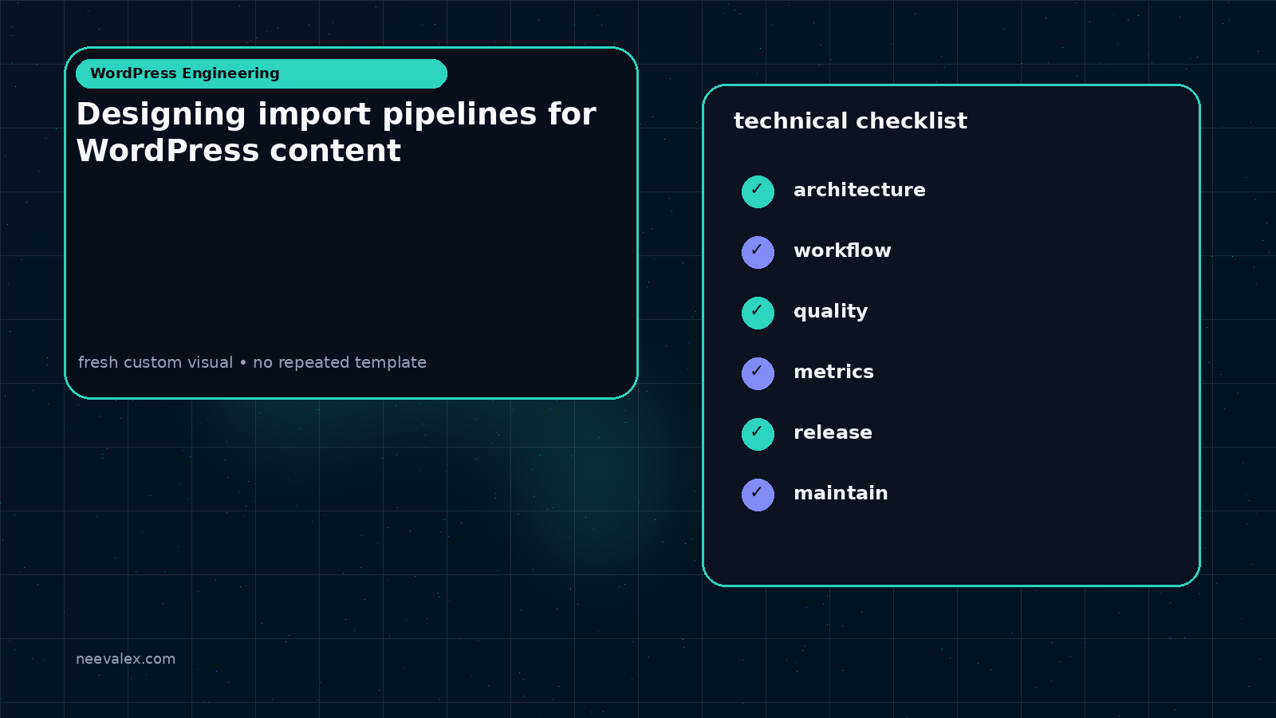Click the 'metrics' checklist label
1276x718 pixels.
pyautogui.click(x=833, y=372)
